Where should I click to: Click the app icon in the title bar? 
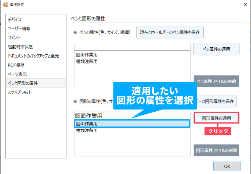[x=5, y=4]
